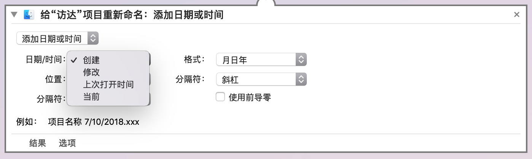Select 当前 from the date popup menu
This screenshot has width=532, height=159.
click(x=91, y=97)
